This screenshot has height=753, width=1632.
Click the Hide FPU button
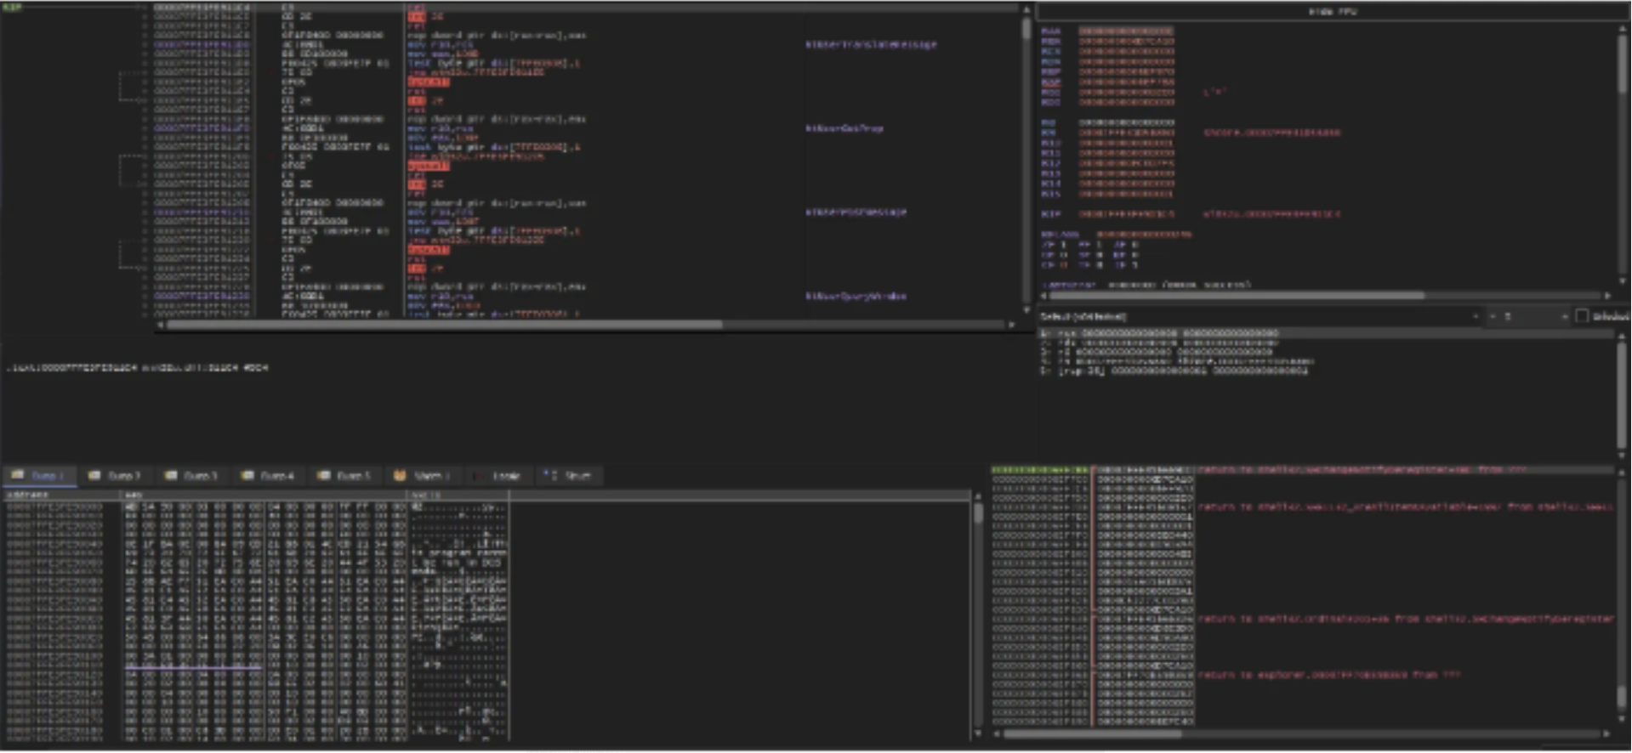click(x=1333, y=12)
